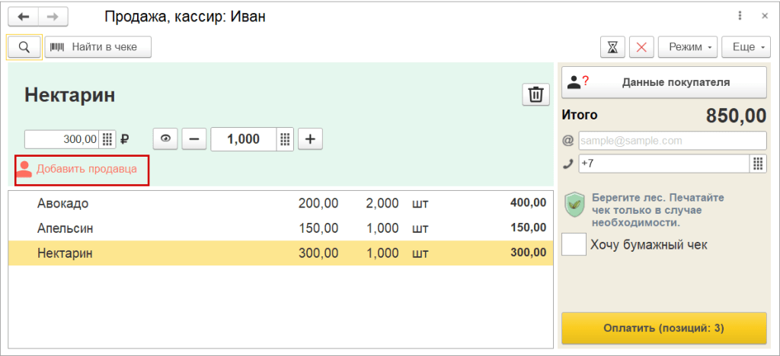Click the magnifier search icon
This screenshot has height=356, width=780.
coord(24,47)
